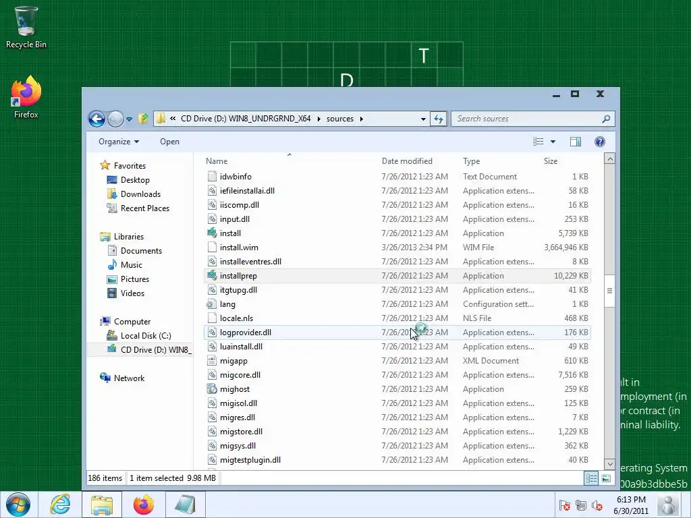Click the scroll up arrow of file list

pos(609,159)
